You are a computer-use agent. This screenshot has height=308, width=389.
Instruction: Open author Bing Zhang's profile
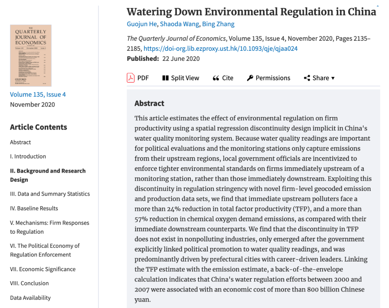click(218, 24)
